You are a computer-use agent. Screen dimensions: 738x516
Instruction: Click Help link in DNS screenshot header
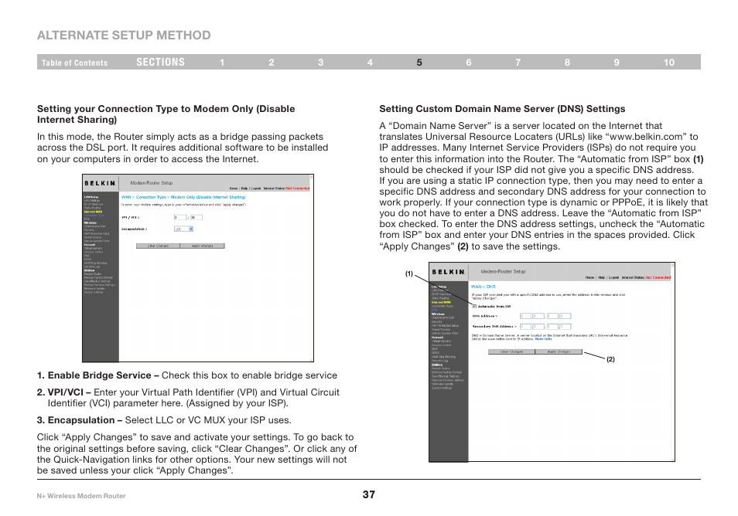(602, 278)
